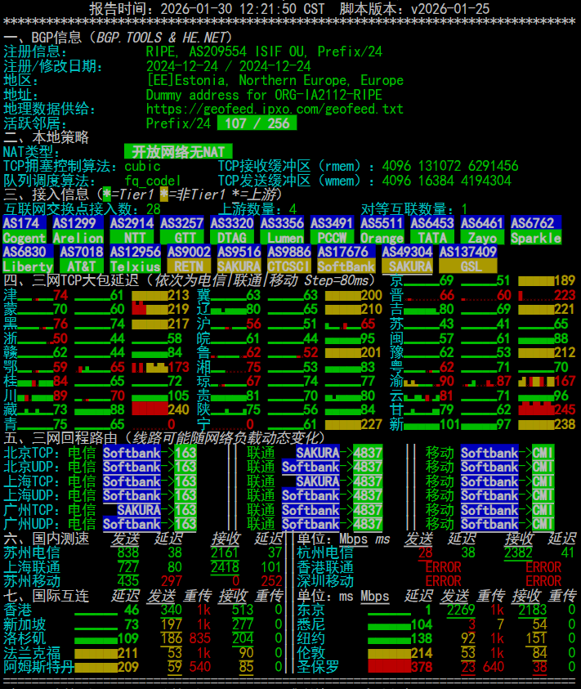Select the cubic congestion algorithm value
This screenshot has width=581, height=689.
coord(142,166)
